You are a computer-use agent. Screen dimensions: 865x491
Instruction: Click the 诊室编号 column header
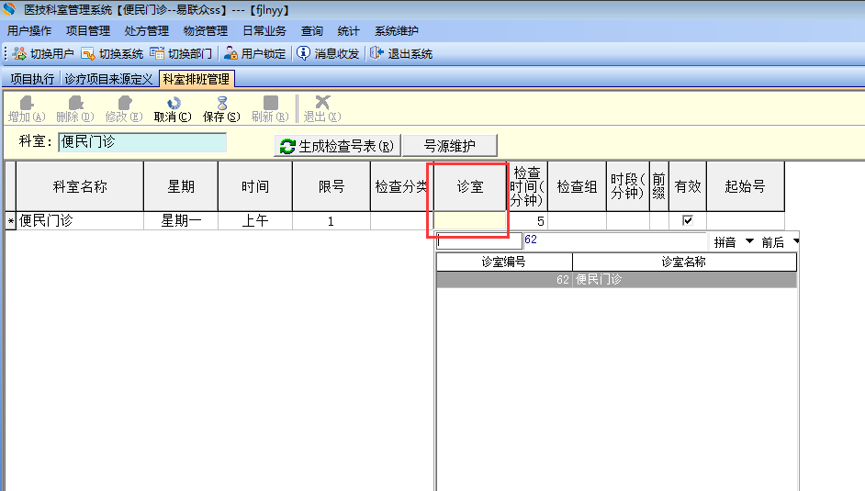click(504, 262)
